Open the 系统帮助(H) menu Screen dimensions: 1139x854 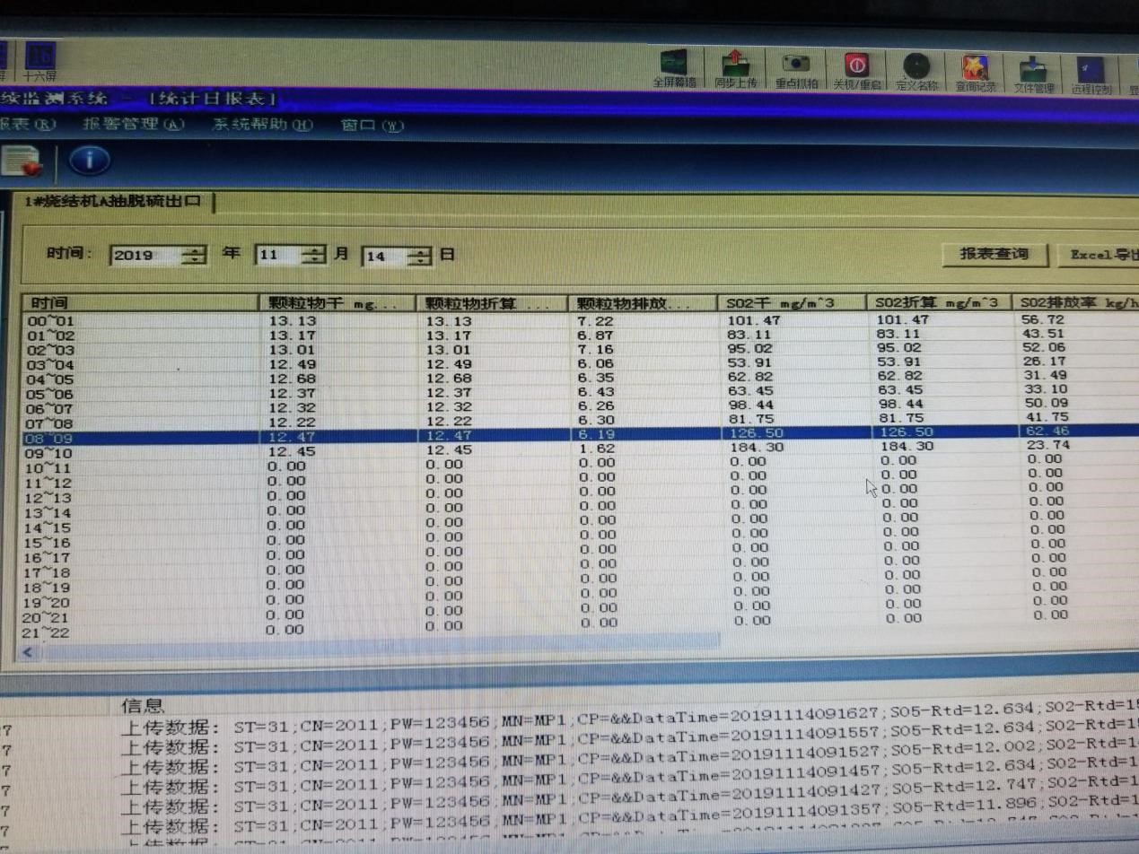pyautogui.click(x=262, y=125)
